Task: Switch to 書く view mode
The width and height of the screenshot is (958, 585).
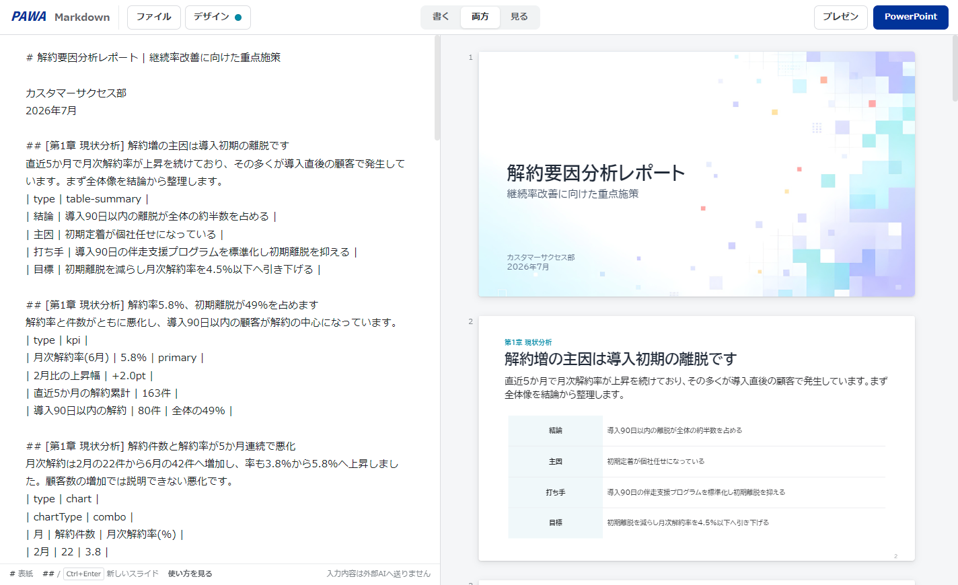Action: [441, 17]
